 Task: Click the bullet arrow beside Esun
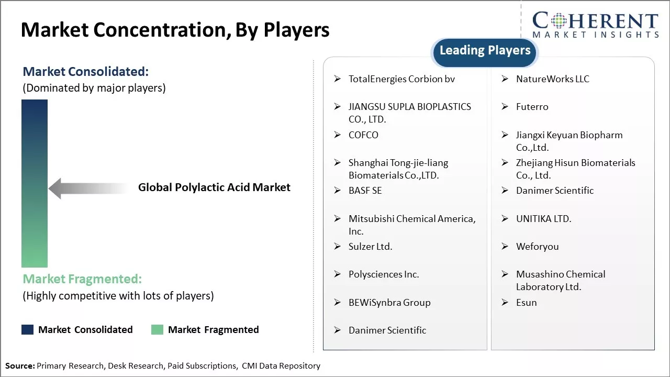coord(505,303)
